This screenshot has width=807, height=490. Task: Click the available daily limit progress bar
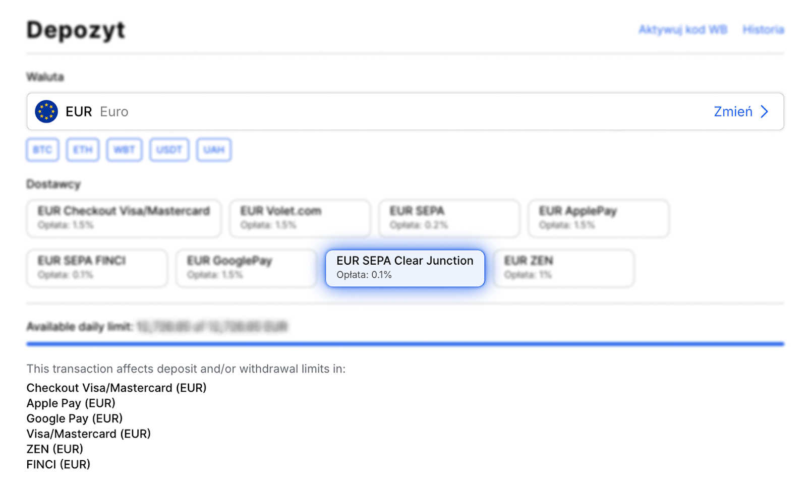click(405, 344)
